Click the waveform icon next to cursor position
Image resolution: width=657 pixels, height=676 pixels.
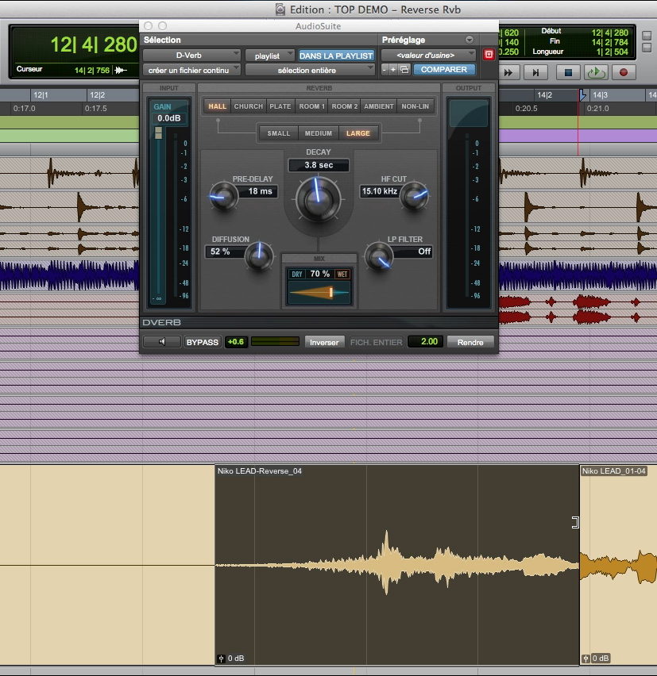(121, 70)
